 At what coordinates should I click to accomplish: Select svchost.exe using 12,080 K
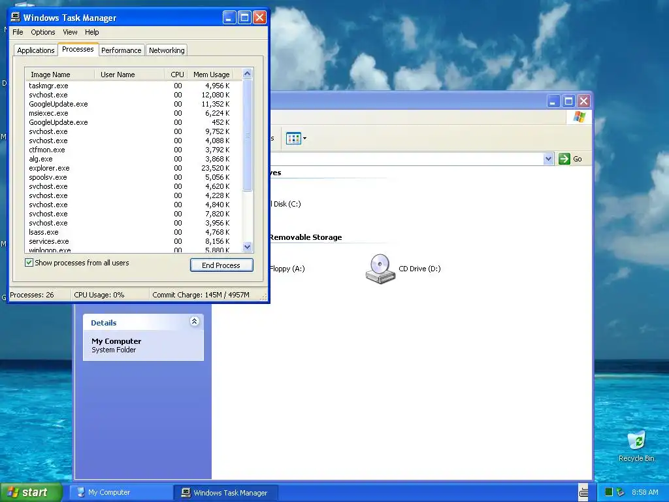(x=133, y=95)
